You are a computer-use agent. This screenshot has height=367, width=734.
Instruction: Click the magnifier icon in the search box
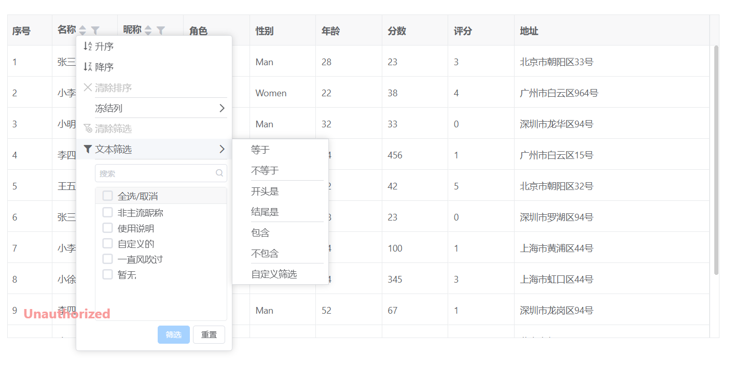point(219,173)
